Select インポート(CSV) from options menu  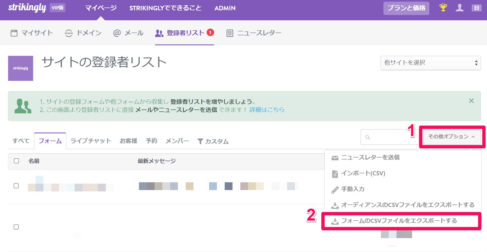(403, 173)
